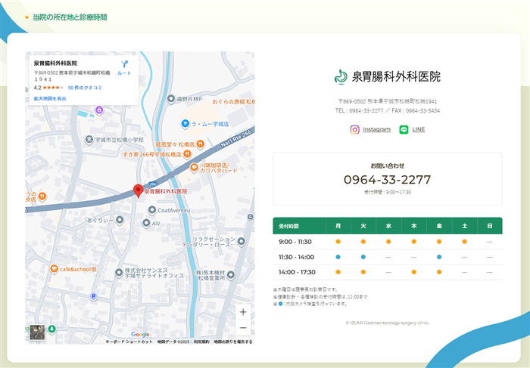Viewport: 530px width, 368px height.
Task: Click the お問い合わせ heading
Action: coord(388,165)
